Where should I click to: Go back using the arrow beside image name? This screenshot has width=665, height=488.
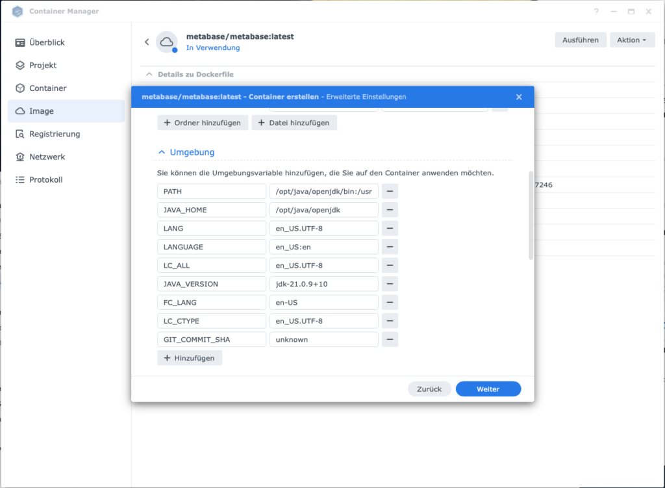click(x=147, y=42)
